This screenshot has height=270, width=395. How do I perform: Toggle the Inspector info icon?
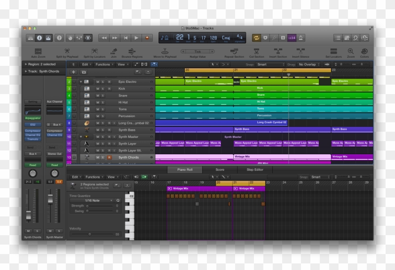[x=39, y=38]
